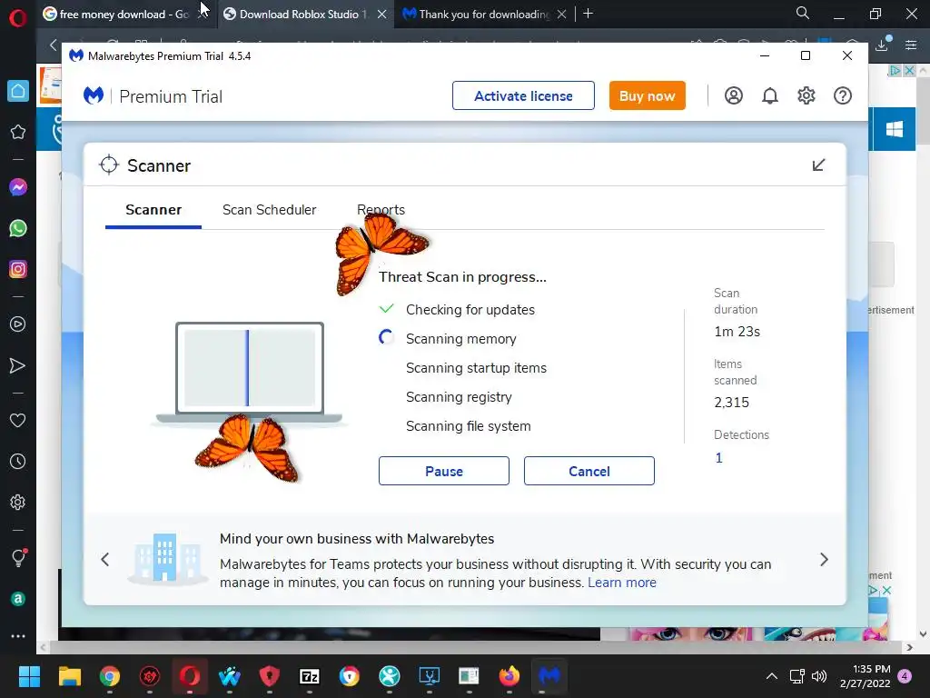Viewport: 930px width, 698px height.
Task: Open Firefox from taskbar
Action: point(509,676)
